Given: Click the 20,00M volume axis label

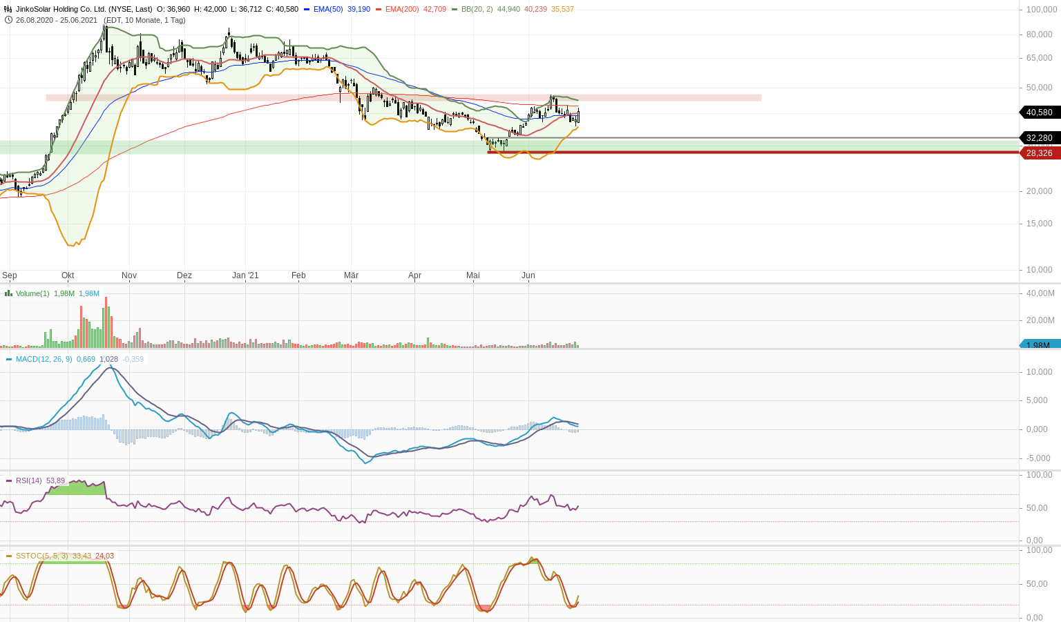Looking at the screenshot, I should click(x=1040, y=320).
